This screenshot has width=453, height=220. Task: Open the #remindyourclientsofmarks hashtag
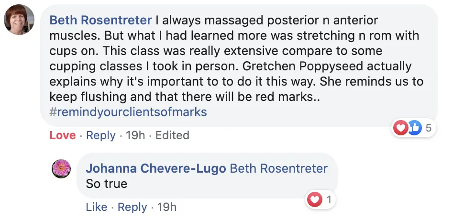coord(128,112)
